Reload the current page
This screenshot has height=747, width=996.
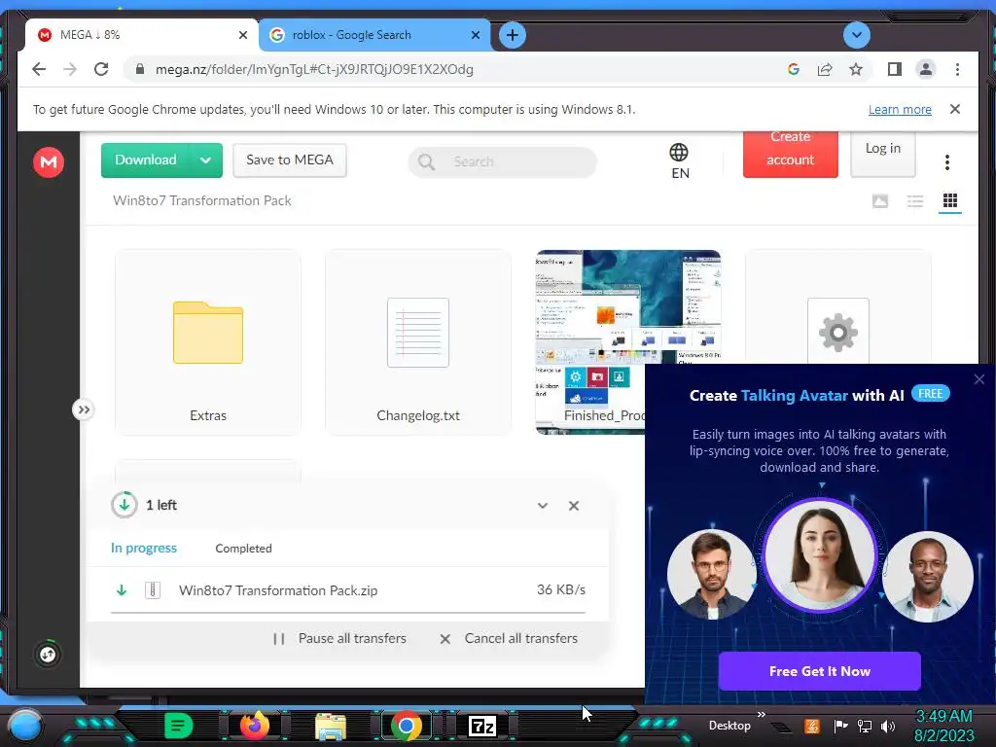(101, 69)
